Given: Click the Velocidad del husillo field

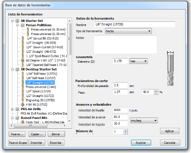Looking at the screenshot, I should pyautogui.click(x=120, y=110).
